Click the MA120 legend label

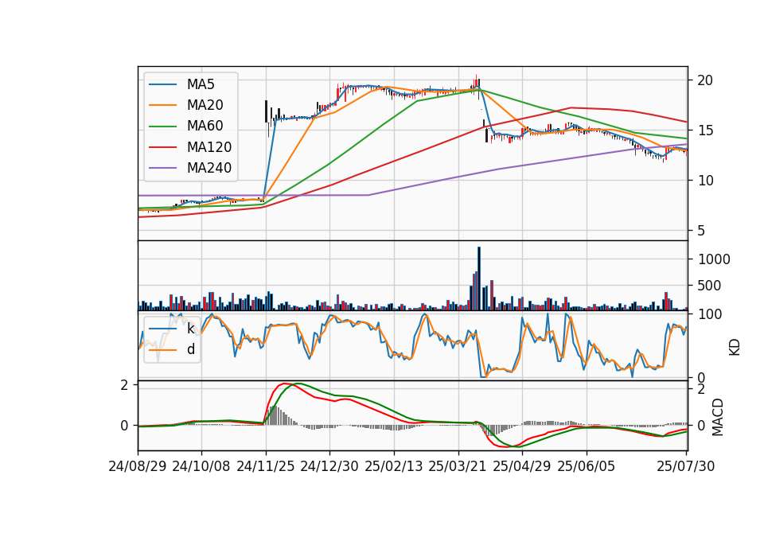pos(209,147)
